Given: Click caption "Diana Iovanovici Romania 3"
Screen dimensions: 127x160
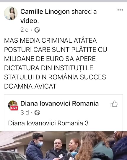Looking at the screenshot, I should pos(48,123).
